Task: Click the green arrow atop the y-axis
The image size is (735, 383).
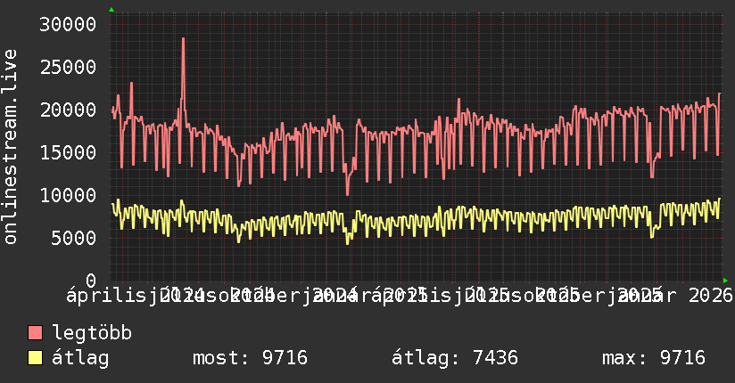Action: click(x=111, y=10)
